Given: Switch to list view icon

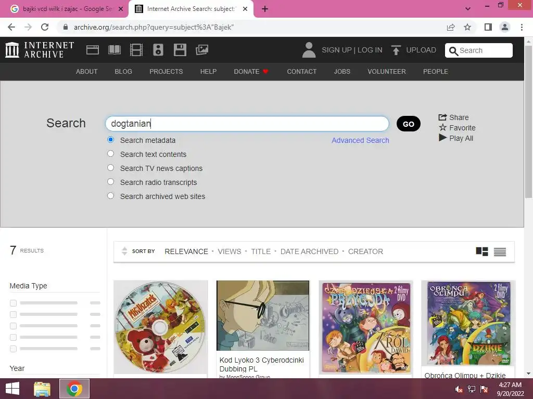Looking at the screenshot, I should (x=500, y=252).
